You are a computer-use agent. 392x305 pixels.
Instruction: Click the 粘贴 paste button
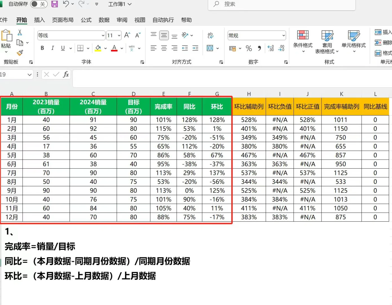6,39
